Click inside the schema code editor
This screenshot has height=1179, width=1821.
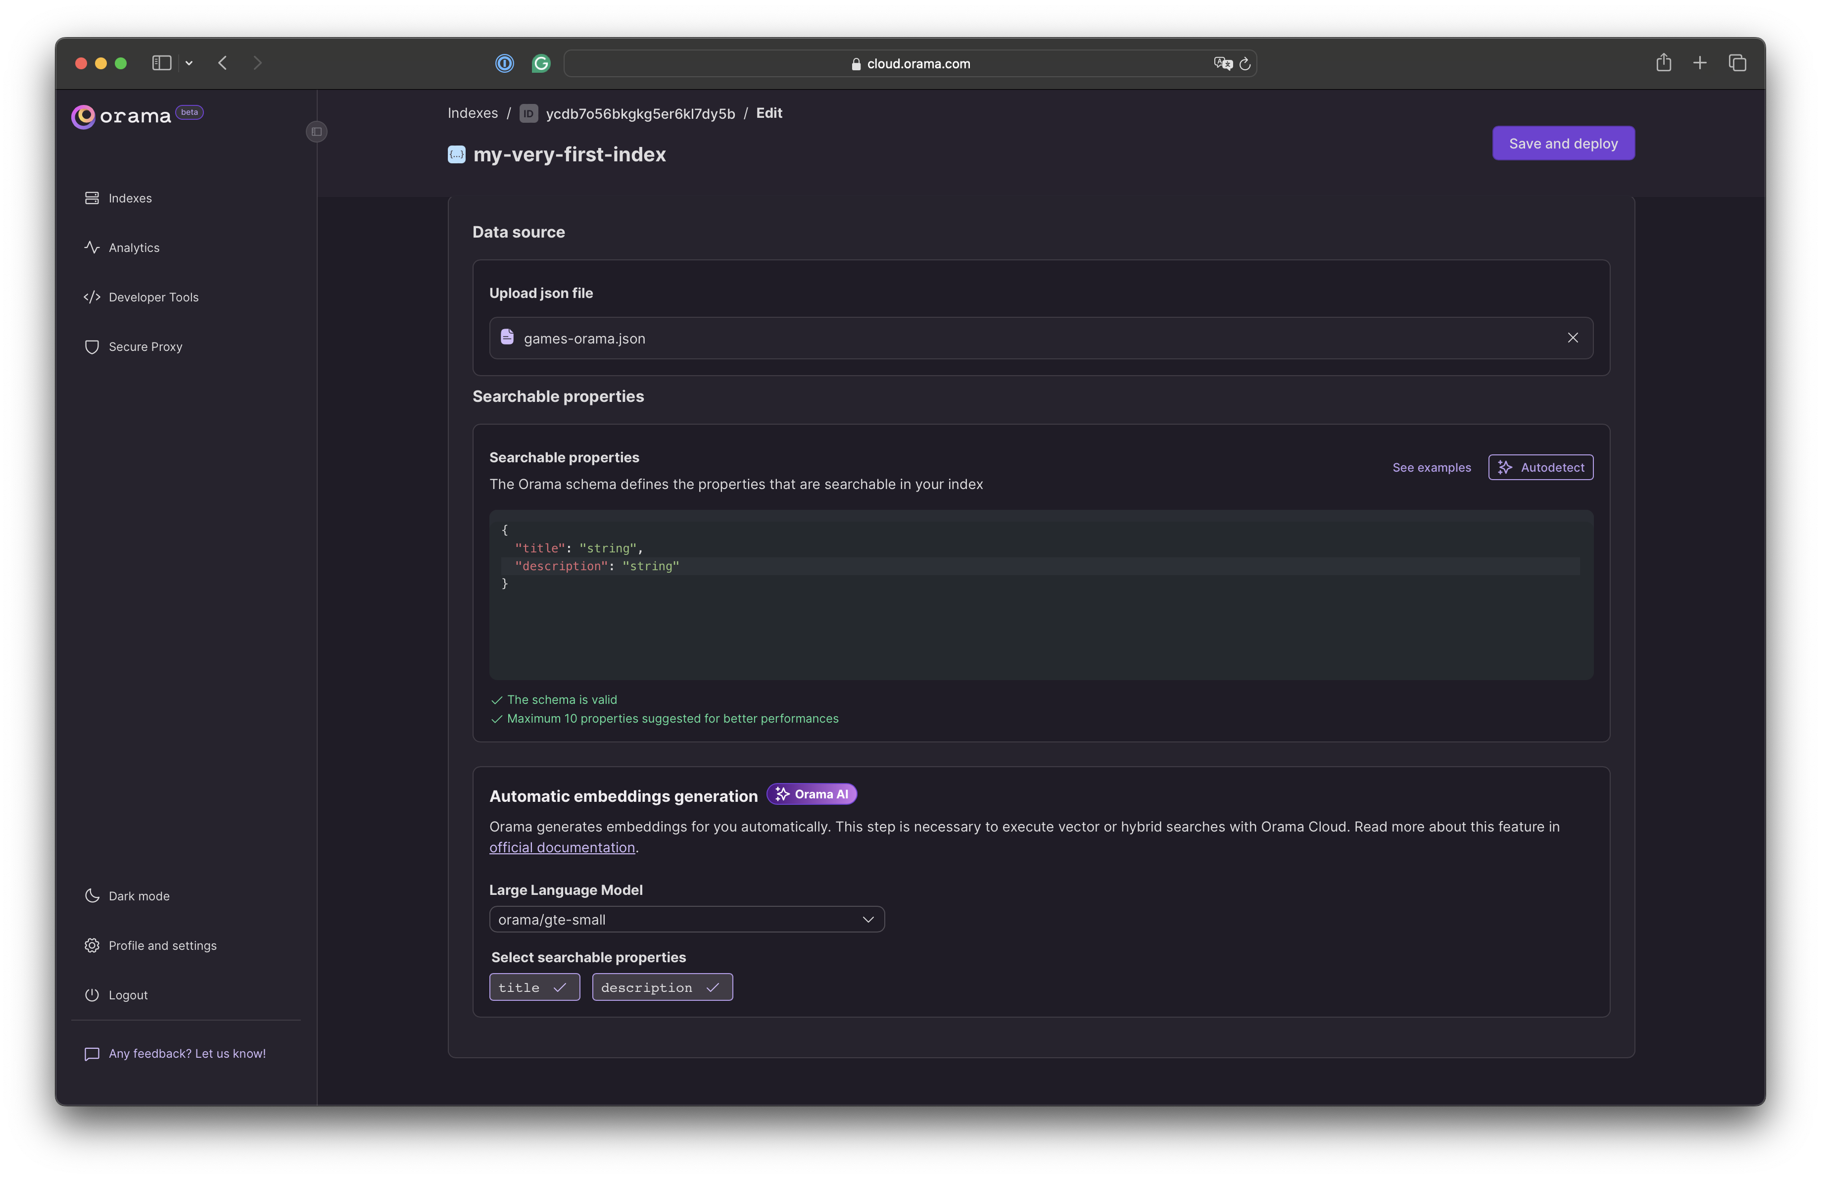(x=1041, y=595)
